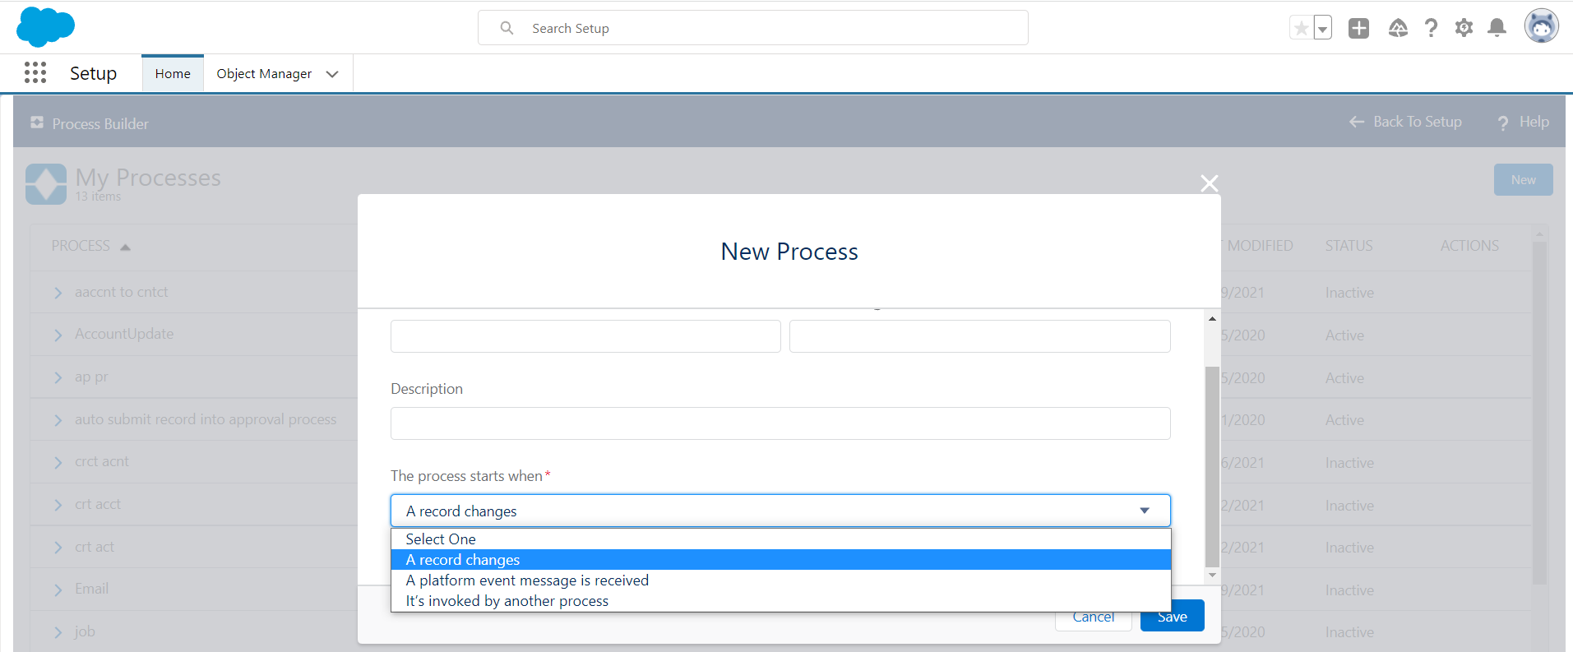The image size is (1573, 652).
Task: Open the Setup gear icon
Action: pyautogui.click(x=1464, y=29)
